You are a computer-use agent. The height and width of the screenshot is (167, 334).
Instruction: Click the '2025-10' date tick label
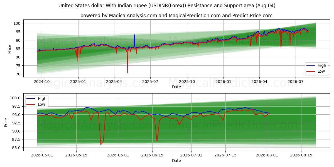[187, 82]
